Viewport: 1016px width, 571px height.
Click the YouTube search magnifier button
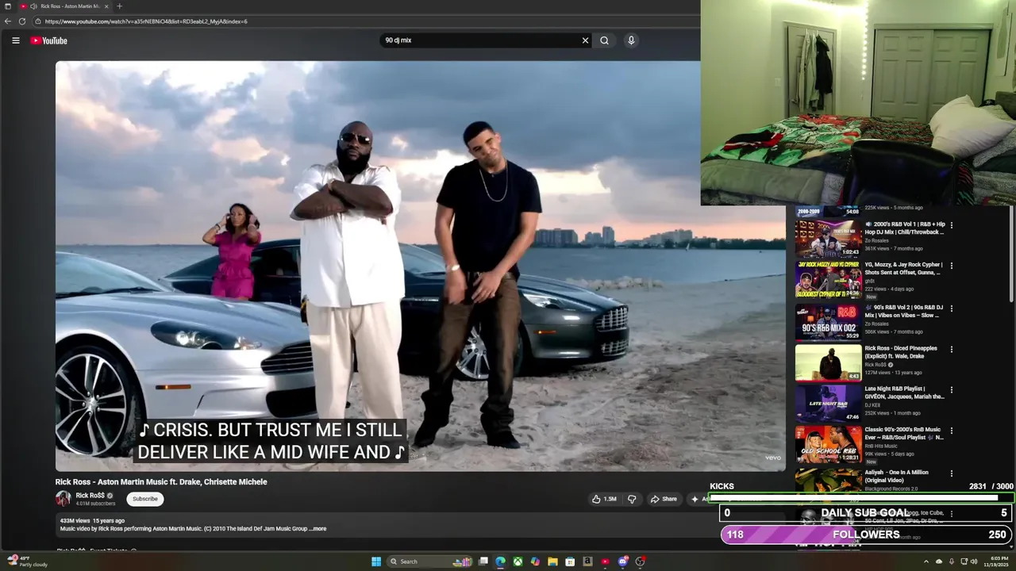604,40
